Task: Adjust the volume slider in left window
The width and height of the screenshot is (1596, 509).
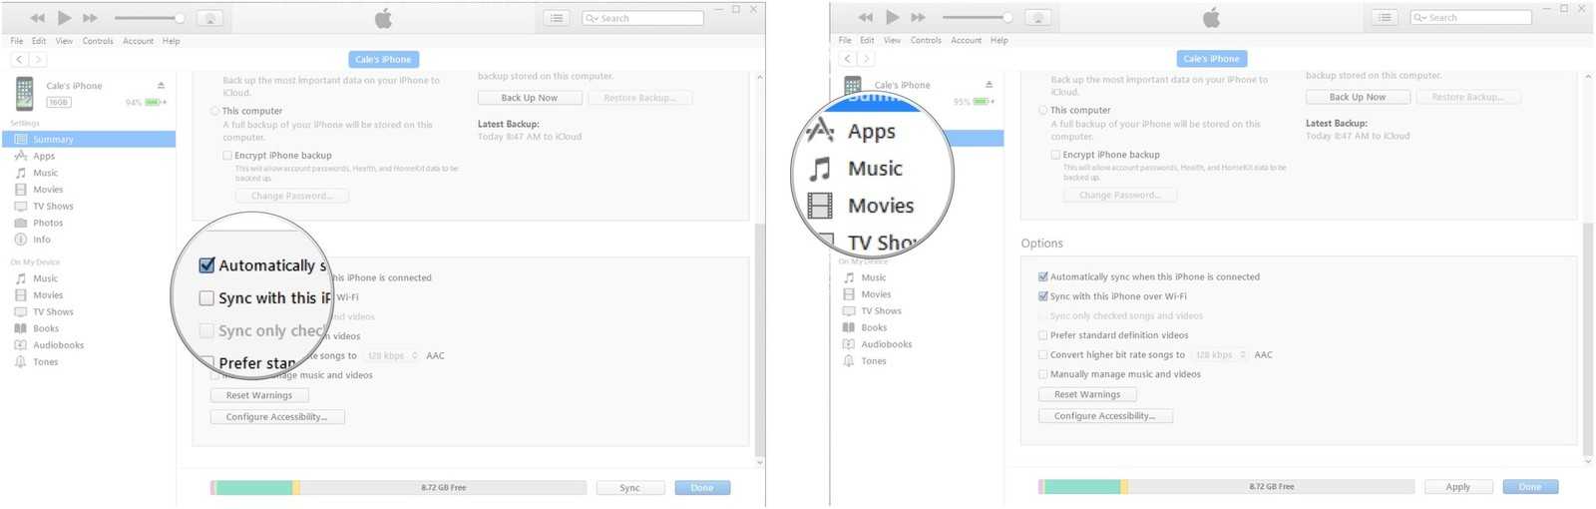Action: pos(150,18)
